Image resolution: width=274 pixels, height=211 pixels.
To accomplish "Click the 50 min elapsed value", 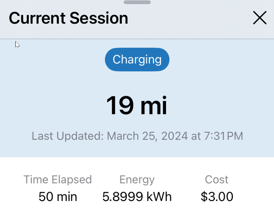I will coord(58,197).
